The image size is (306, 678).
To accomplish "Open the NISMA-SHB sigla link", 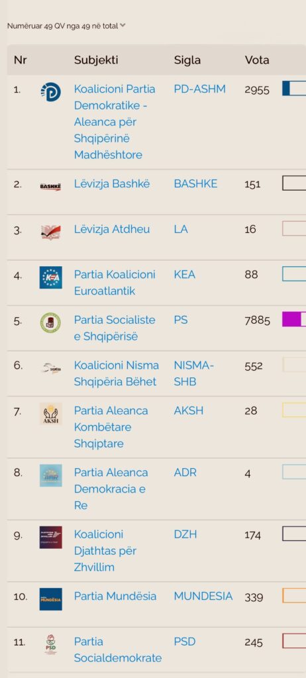I will coord(194,373).
